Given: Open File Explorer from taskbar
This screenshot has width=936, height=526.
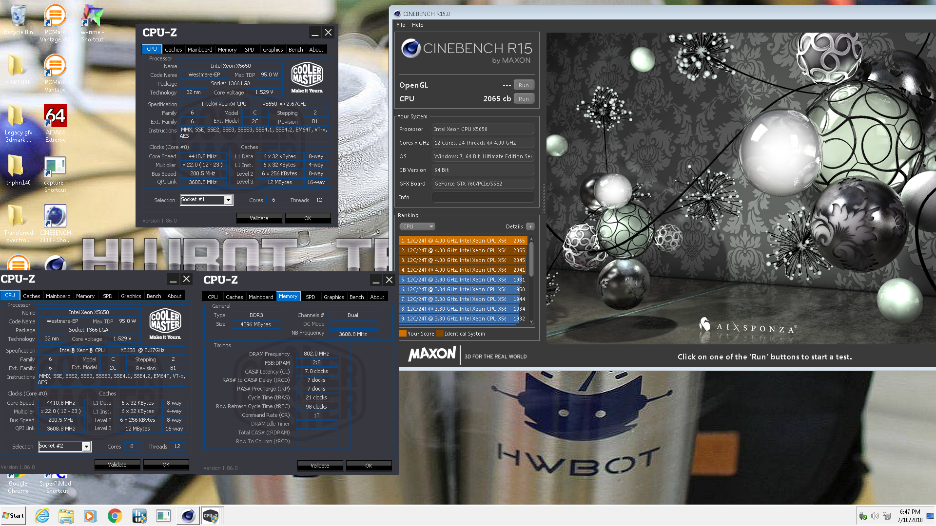Looking at the screenshot, I should pos(66,516).
